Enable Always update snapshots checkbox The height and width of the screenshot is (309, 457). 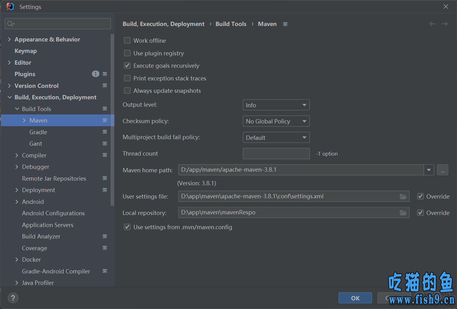(x=127, y=91)
